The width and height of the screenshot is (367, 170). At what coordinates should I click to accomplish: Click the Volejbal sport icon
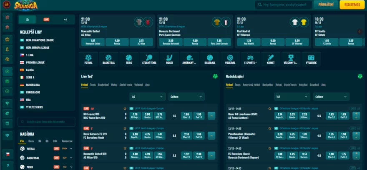click(x=230, y=59)
